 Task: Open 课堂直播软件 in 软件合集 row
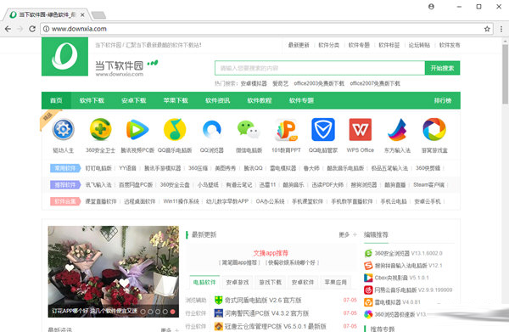tap(101, 201)
